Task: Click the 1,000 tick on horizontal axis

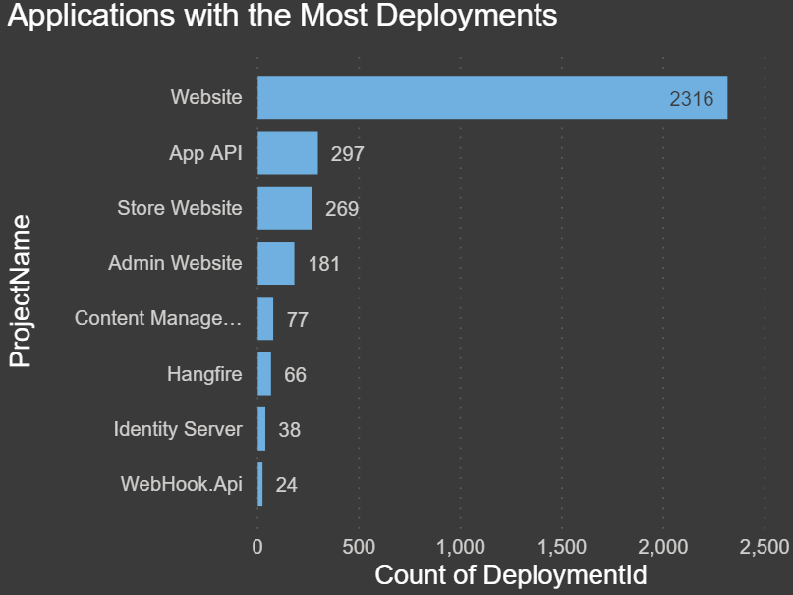Action: point(461,546)
